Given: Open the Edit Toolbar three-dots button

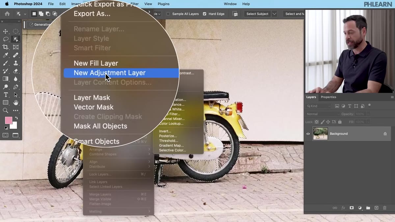Looking at the screenshot, I should 15,110.
